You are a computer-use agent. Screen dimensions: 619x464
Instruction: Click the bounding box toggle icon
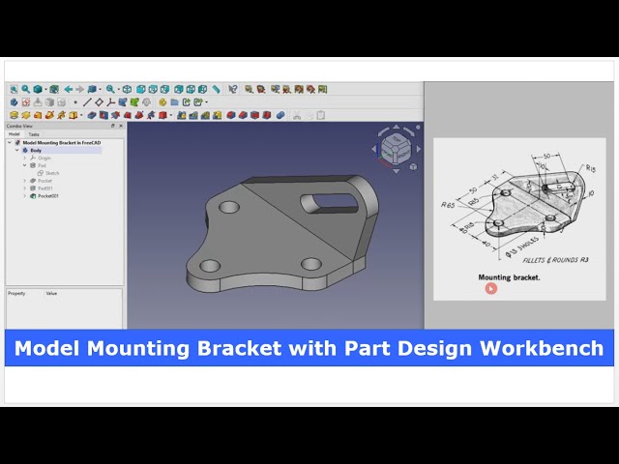pos(54,89)
